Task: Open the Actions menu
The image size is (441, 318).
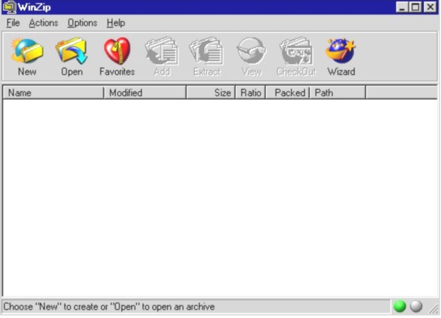Action: (43, 23)
